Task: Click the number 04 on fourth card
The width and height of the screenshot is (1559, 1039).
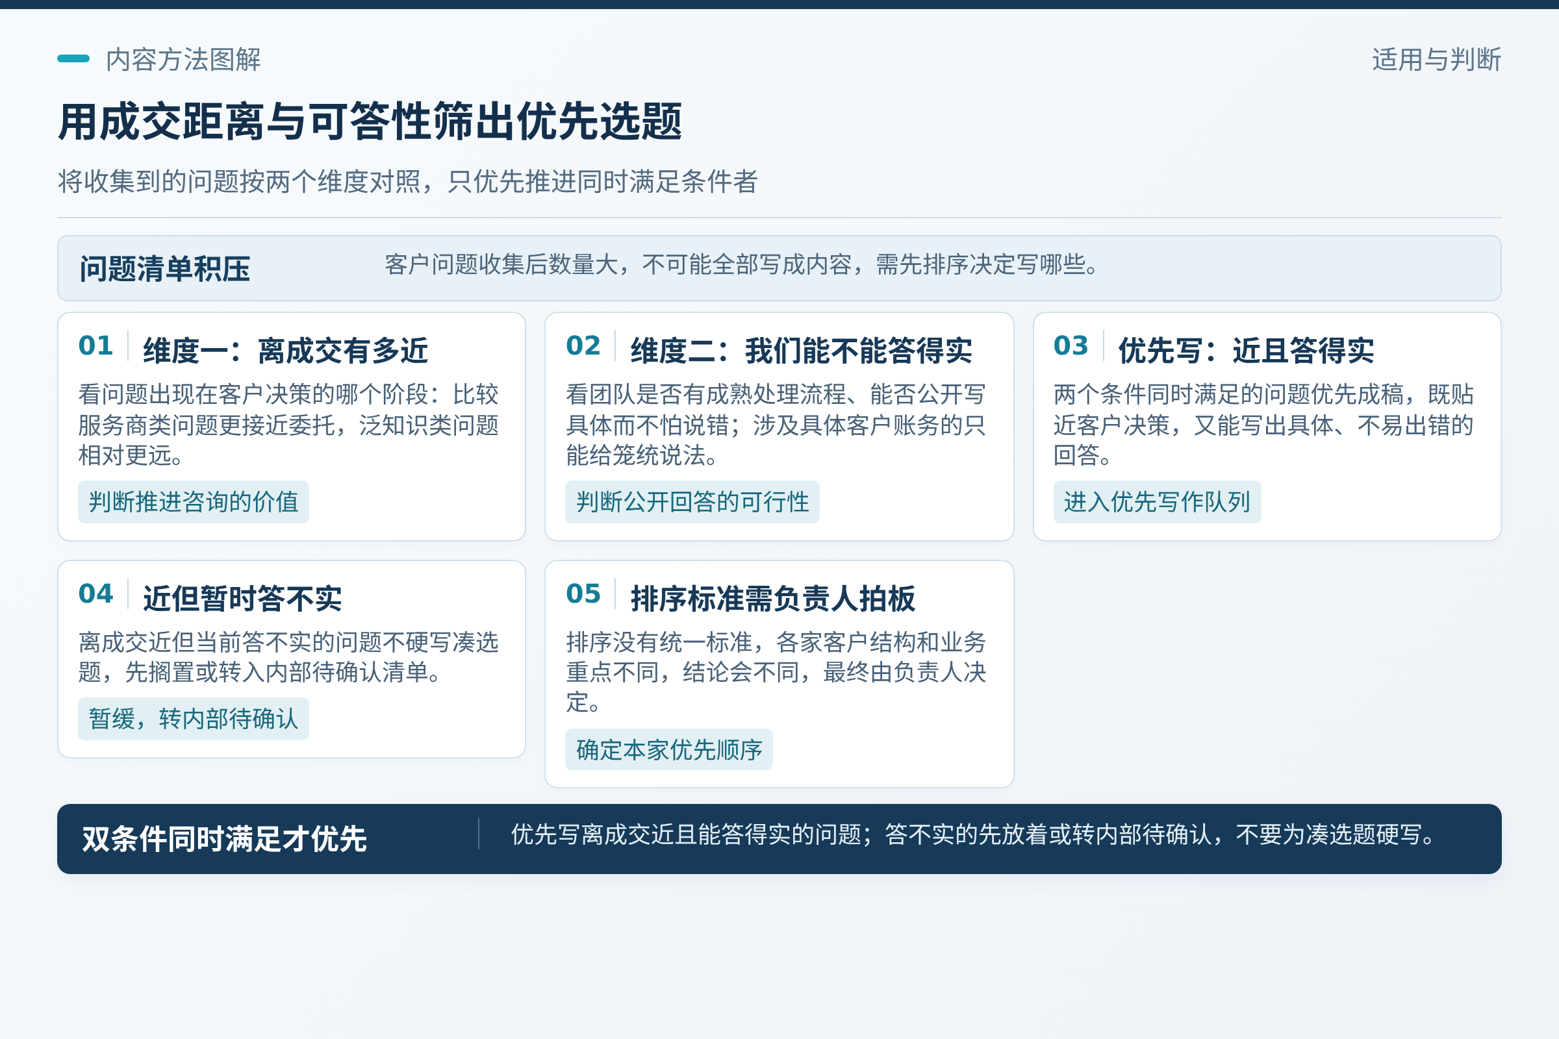Action: click(x=95, y=594)
